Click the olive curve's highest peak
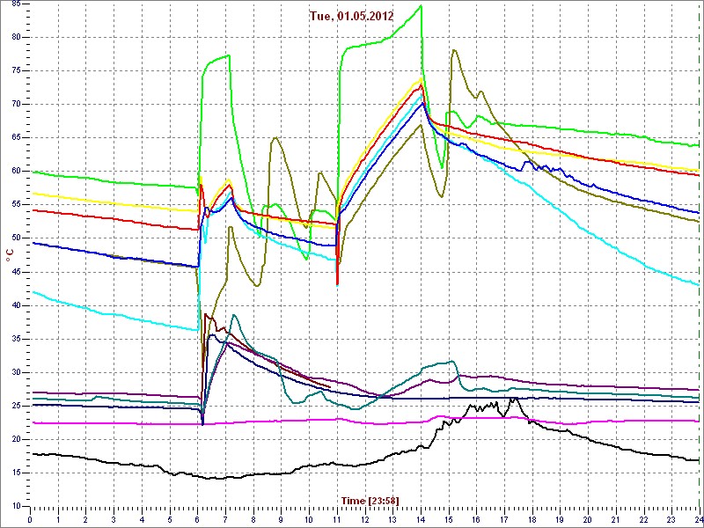 click(454, 50)
